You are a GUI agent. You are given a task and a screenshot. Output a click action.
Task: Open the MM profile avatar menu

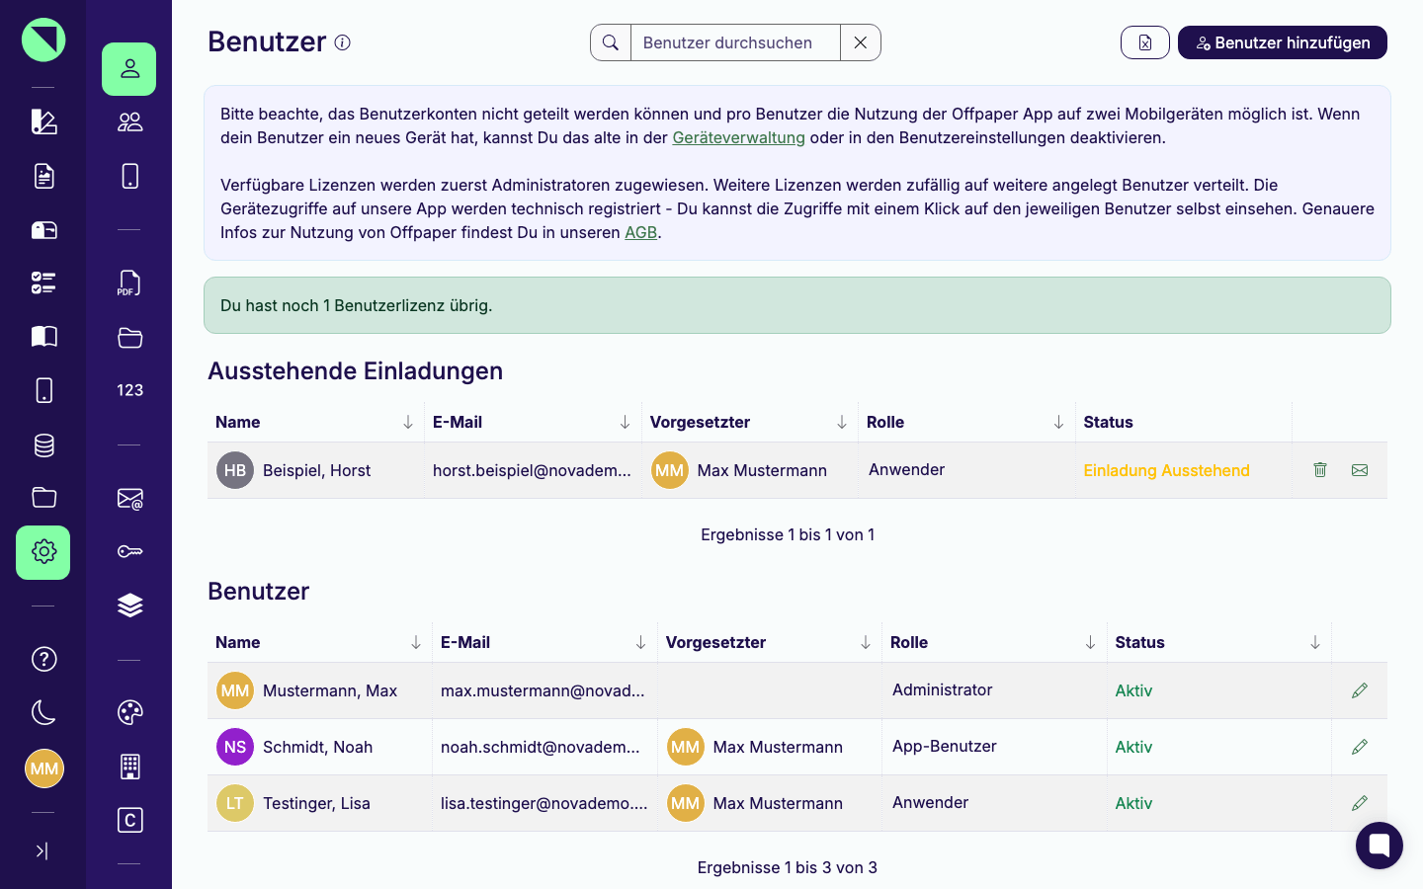click(x=43, y=768)
